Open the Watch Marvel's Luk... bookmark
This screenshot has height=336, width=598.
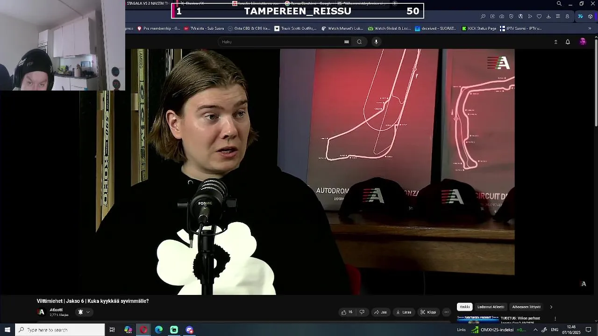click(x=342, y=28)
